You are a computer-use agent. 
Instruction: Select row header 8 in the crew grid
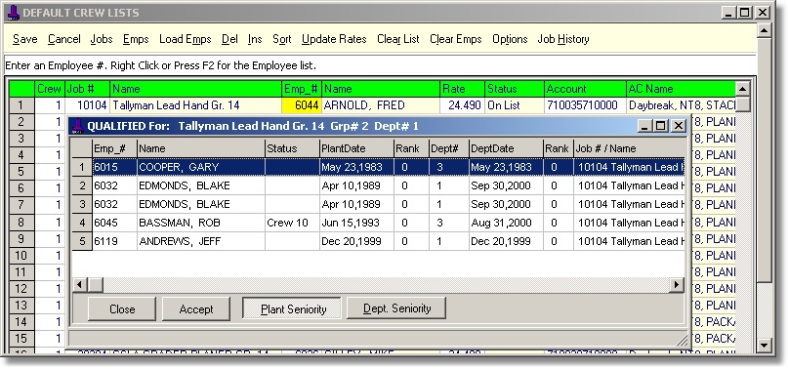pos(21,222)
